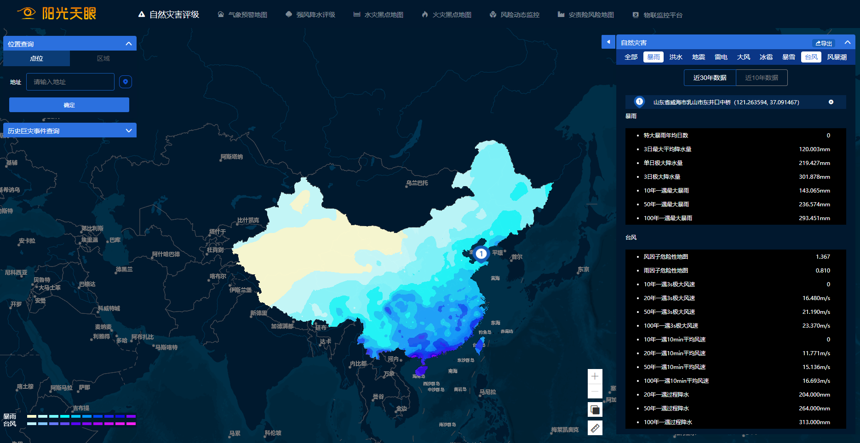The width and height of the screenshot is (860, 443).
Task: Click the 确定 button
Action: tap(69, 105)
